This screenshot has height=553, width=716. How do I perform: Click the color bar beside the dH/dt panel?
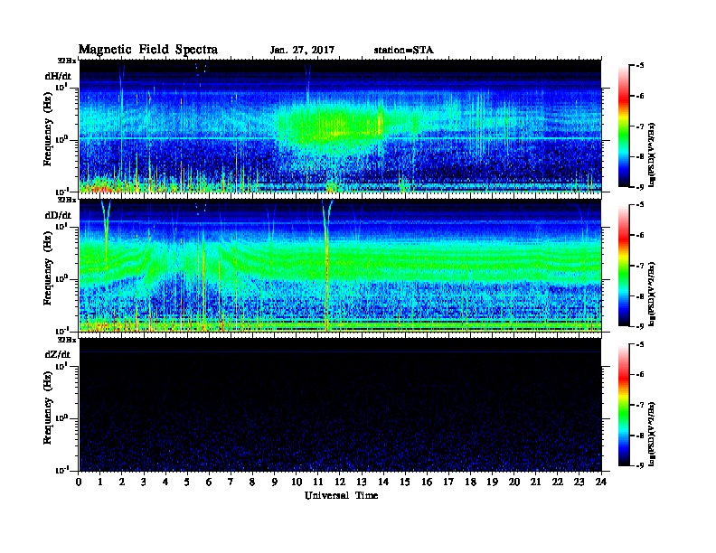pyautogui.click(x=623, y=126)
